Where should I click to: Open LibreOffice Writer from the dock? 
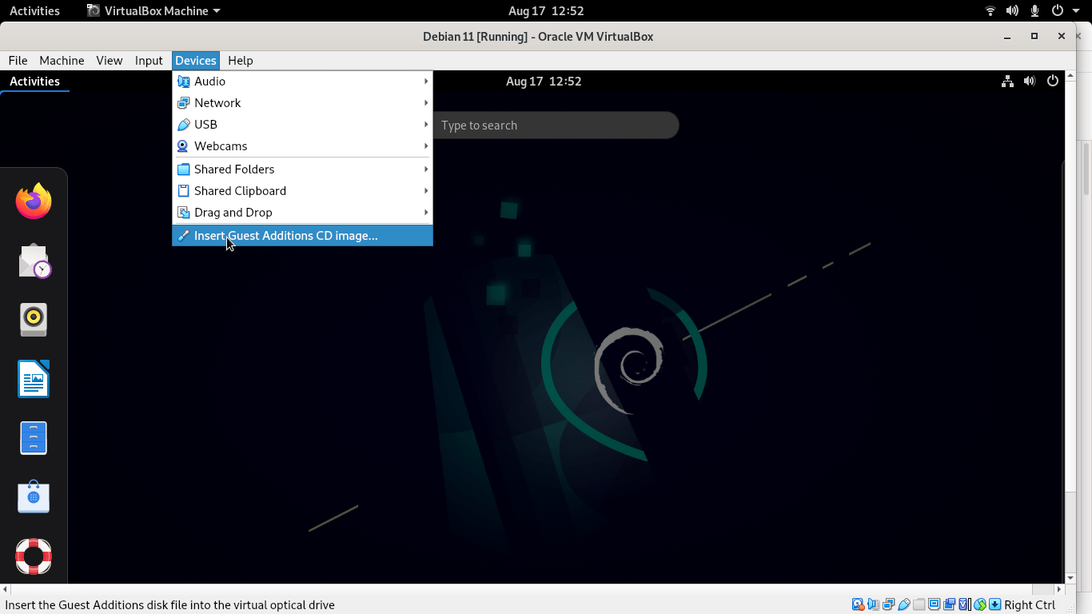point(34,378)
